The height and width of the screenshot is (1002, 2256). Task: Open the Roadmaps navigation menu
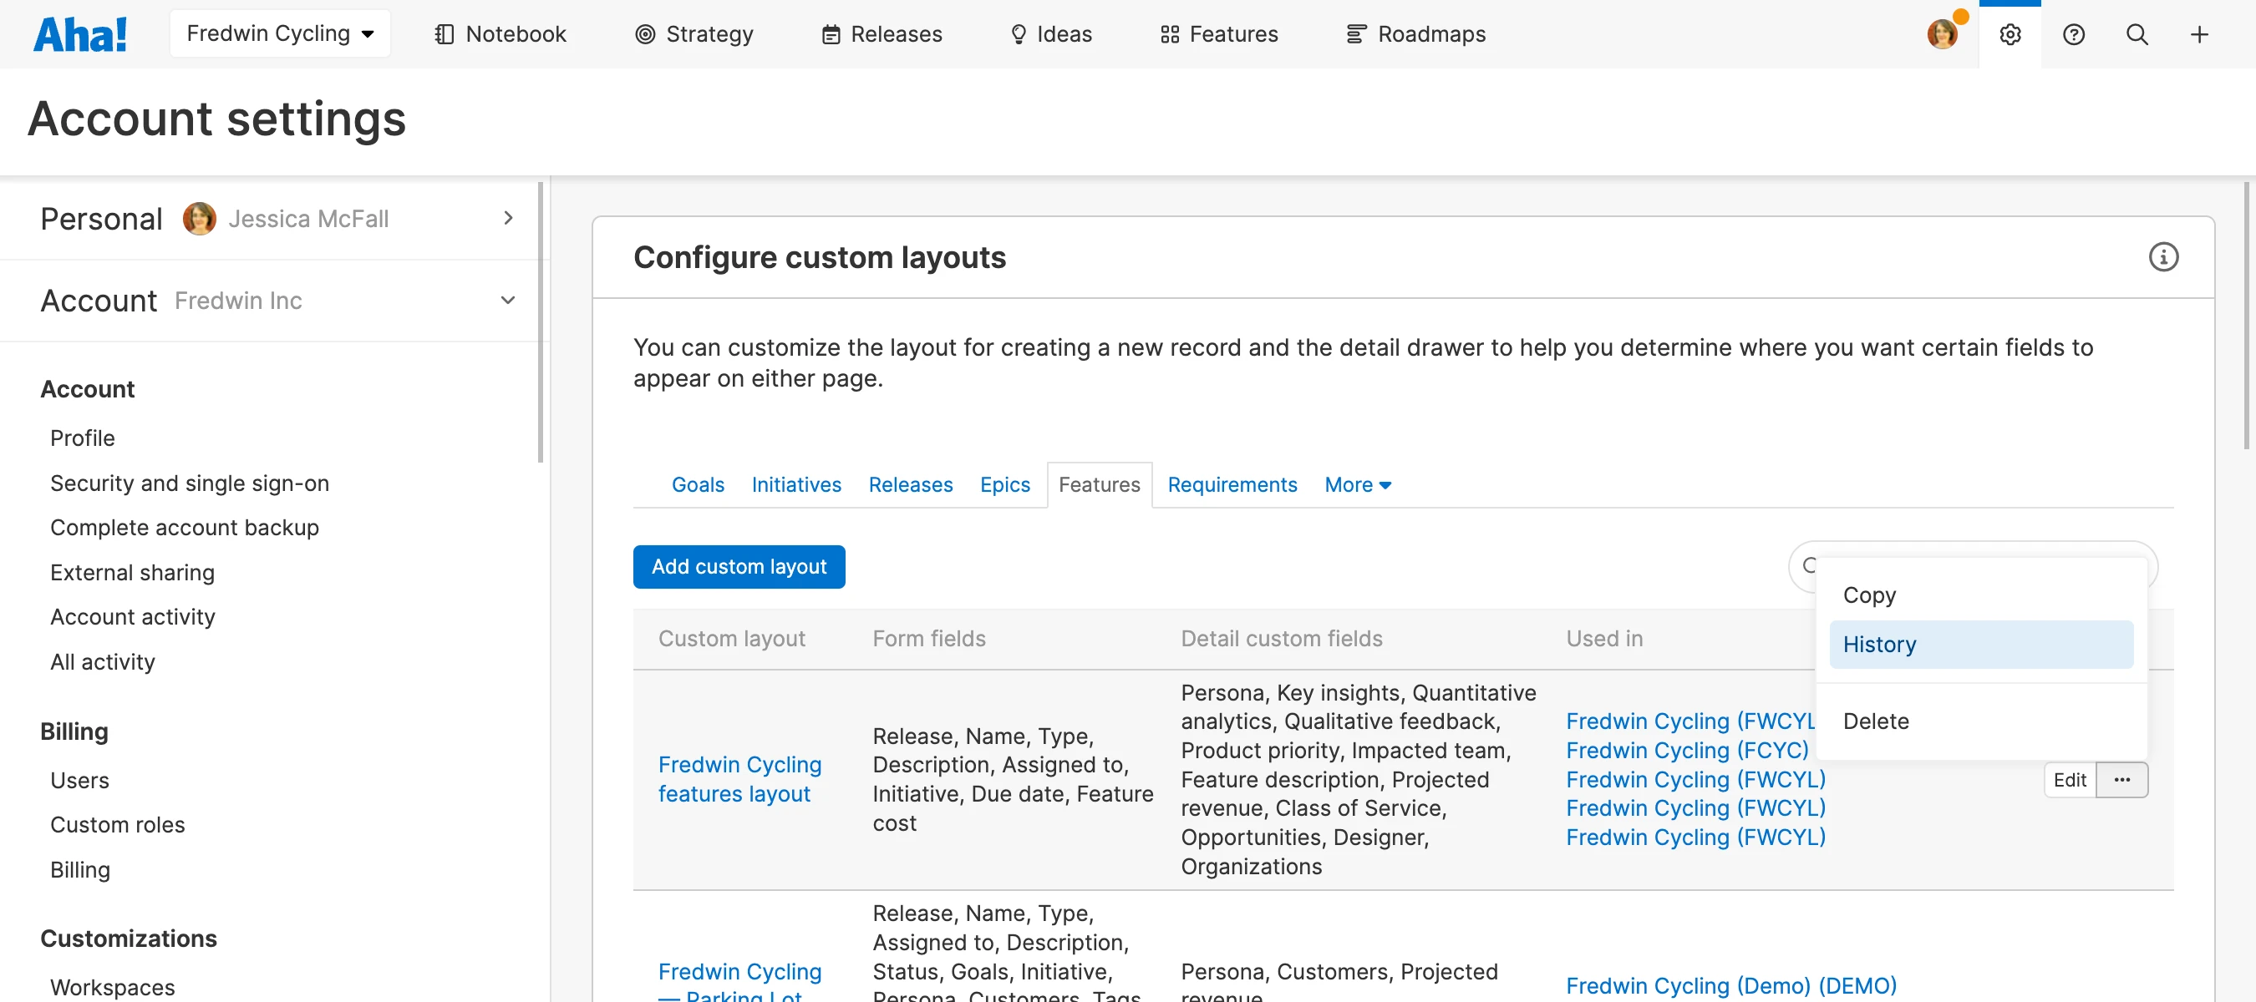(1415, 34)
